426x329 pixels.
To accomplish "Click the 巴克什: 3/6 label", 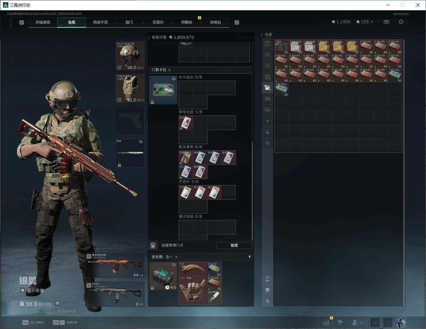I will pyautogui.click(x=189, y=182).
